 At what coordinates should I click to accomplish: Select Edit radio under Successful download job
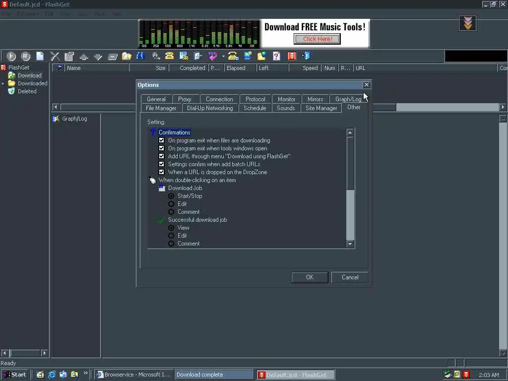(x=171, y=236)
